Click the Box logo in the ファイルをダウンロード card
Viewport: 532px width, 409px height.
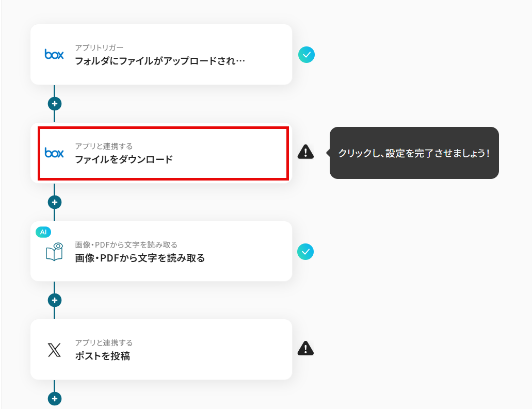pos(54,153)
